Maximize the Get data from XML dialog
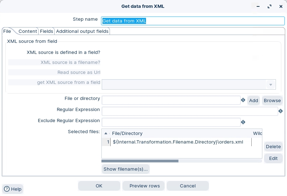Viewport: 287px width, 196px height. (270, 6)
